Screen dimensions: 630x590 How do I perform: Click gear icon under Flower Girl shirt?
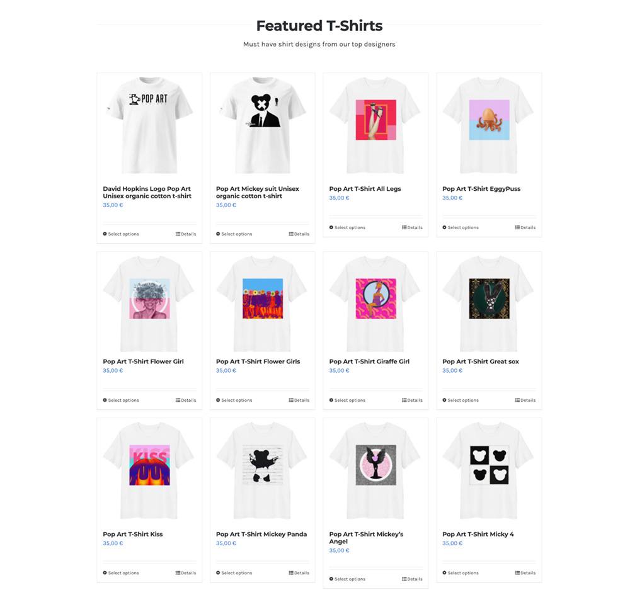(x=105, y=400)
